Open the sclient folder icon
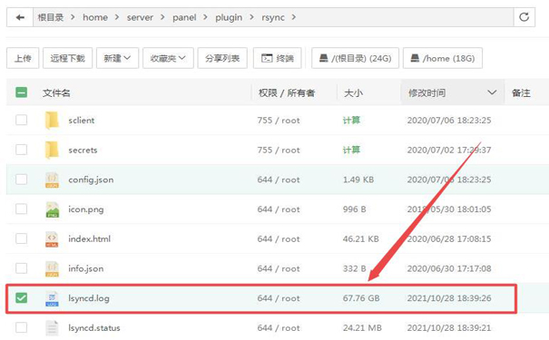549x340 pixels. click(x=52, y=121)
